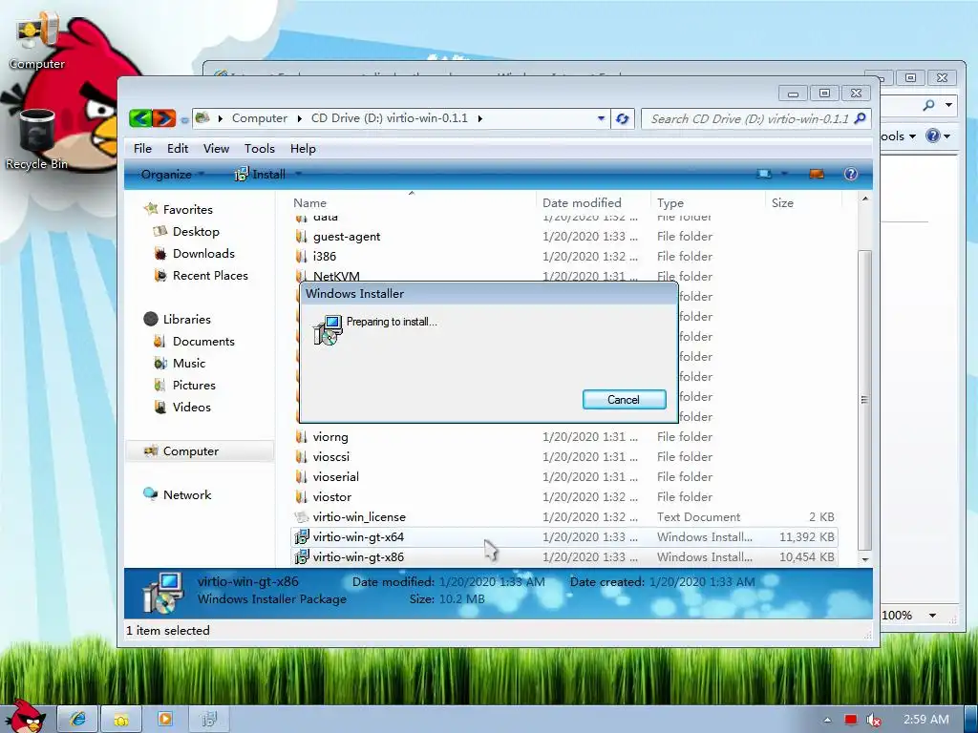
Task: Open the Organize dropdown menu
Action: pos(173,174)
